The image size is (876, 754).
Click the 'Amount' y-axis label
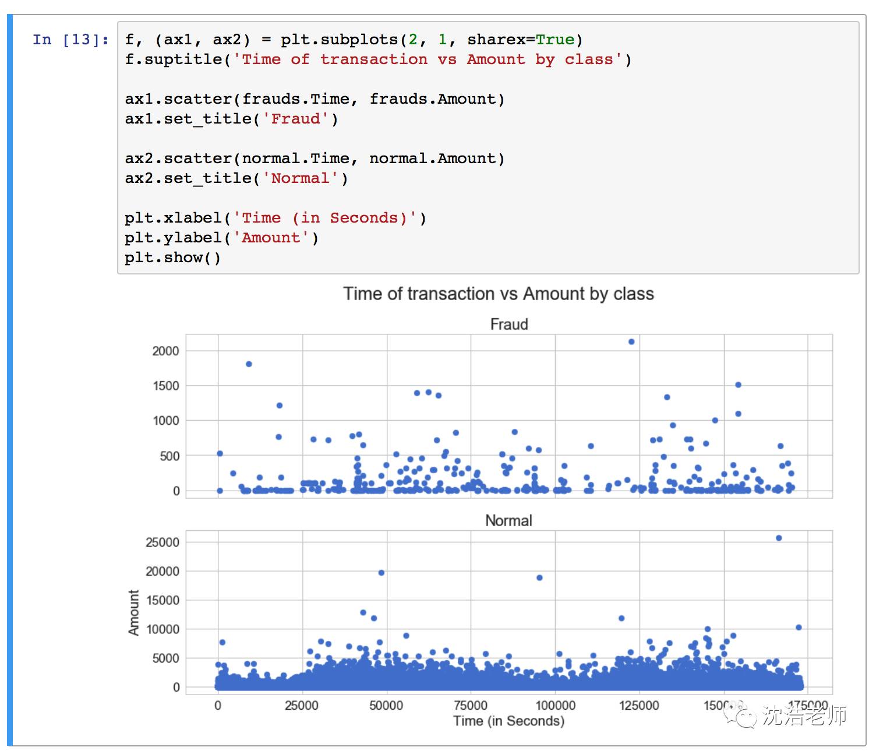[x=134, y=612]
